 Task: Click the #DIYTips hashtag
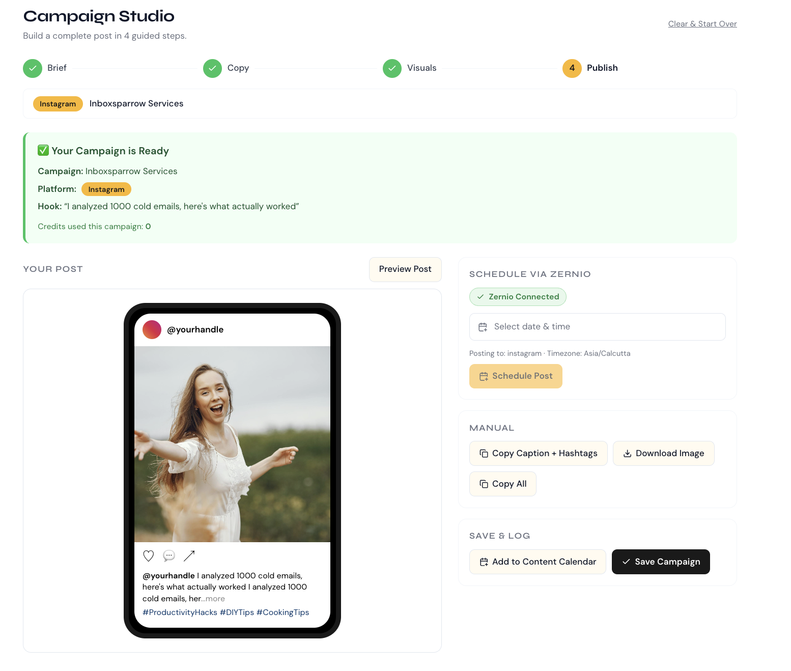click(237, 612)
